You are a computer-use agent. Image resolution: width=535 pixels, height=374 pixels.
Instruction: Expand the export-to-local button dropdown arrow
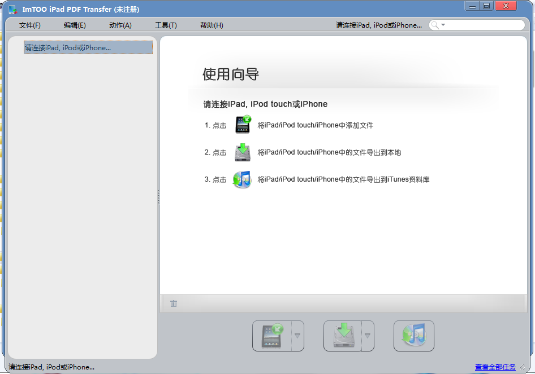tap(368, 336)
